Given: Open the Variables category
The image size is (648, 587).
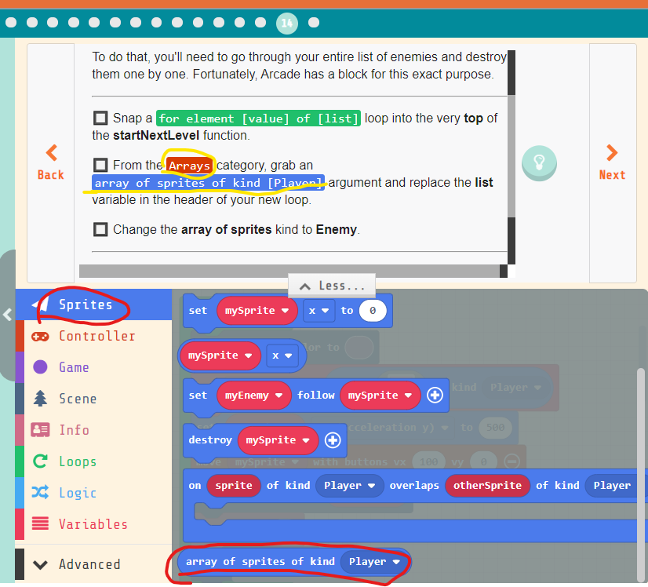Looking at the screenshot, I should click(93, 524).
